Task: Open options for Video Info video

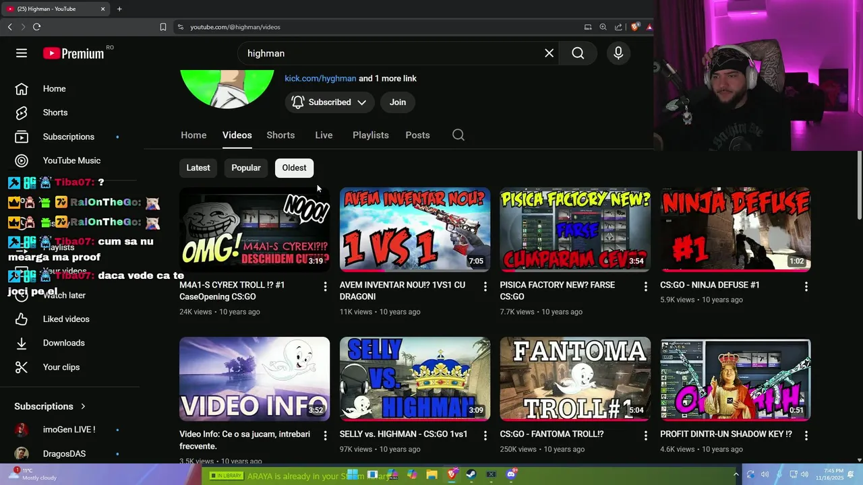Action: [325, 436]
